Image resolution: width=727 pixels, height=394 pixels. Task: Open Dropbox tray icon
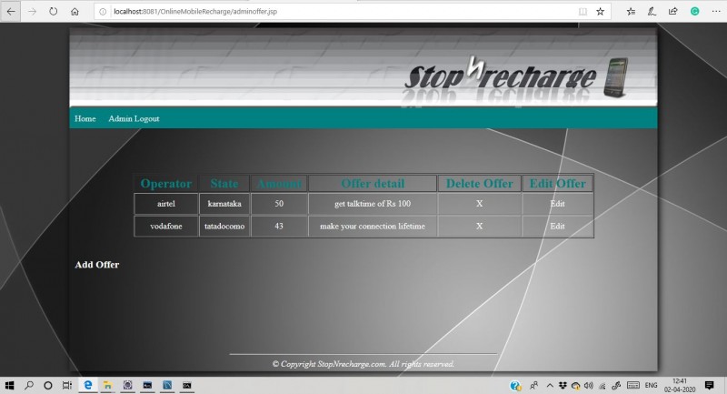563,386
